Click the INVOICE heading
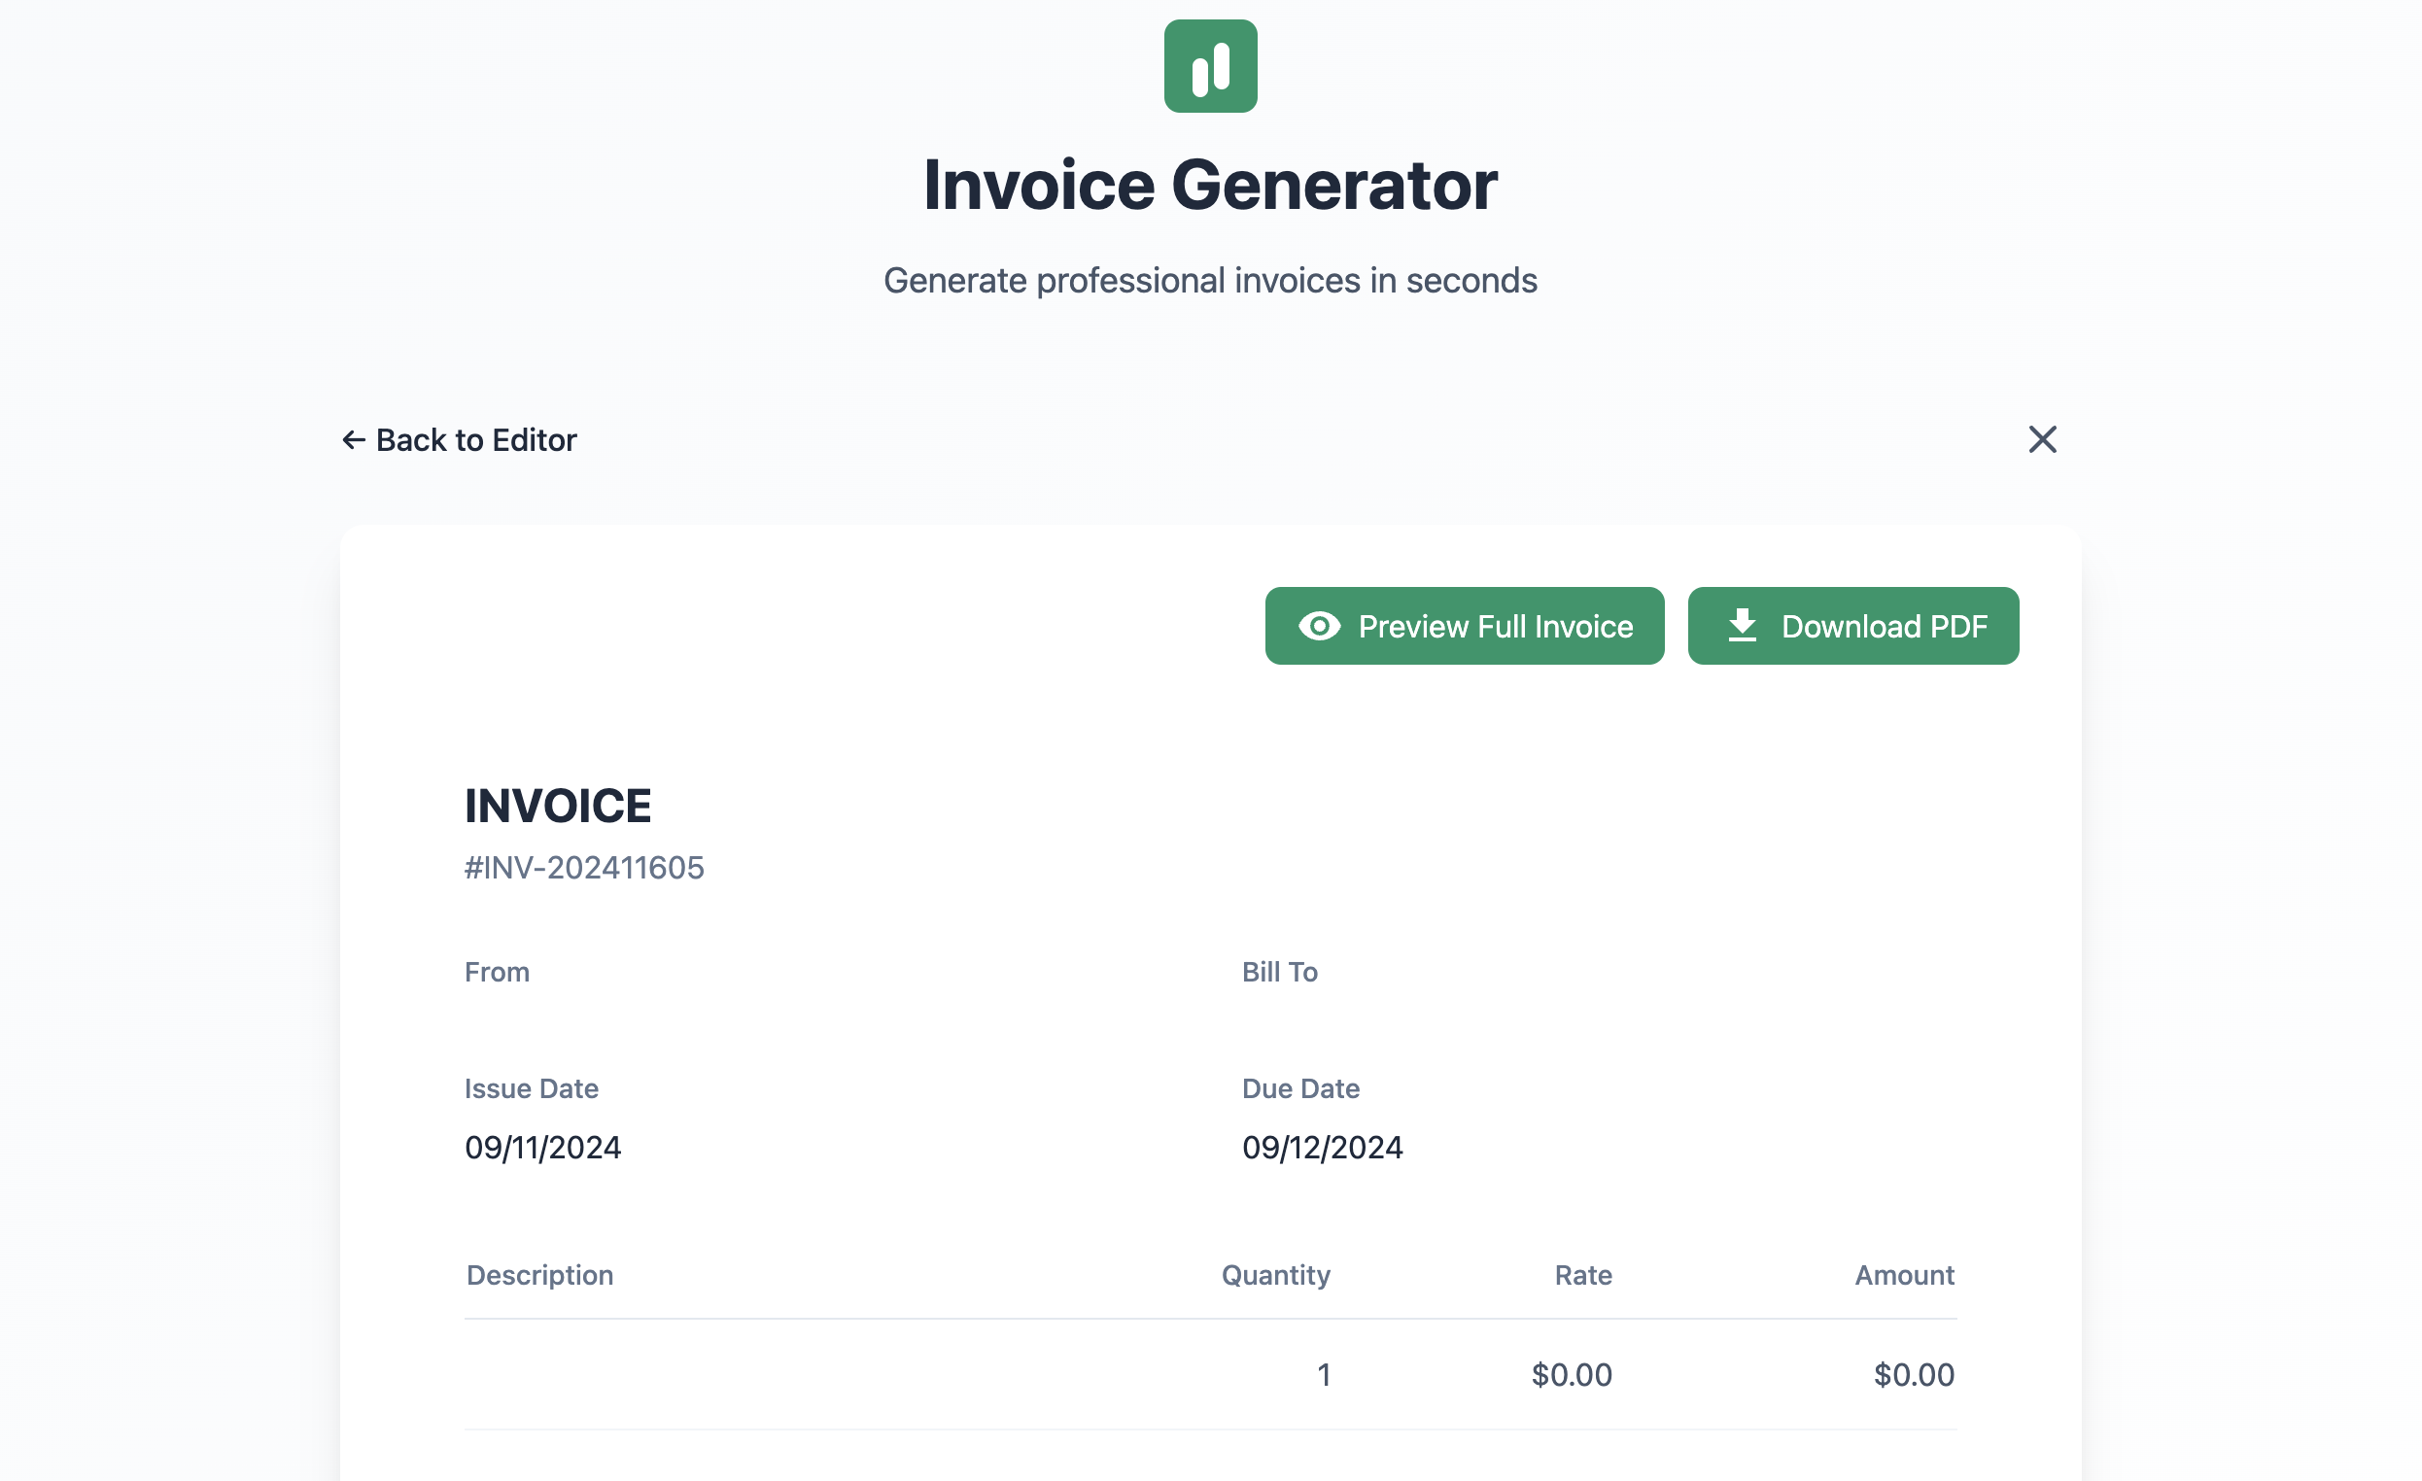This screenshot has height=1481, width=2422. [x=557, y=806]
